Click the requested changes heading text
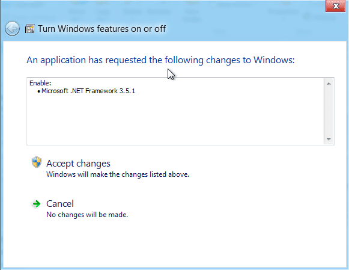This screenshot has width=349, height=270. (160, 60)
